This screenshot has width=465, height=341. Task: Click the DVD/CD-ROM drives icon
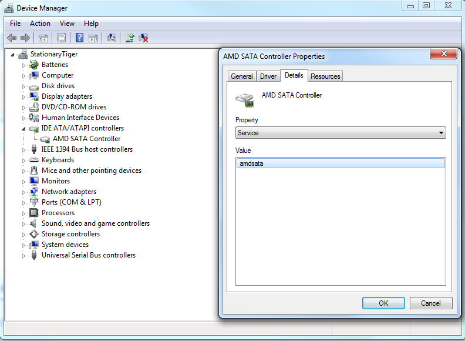pyautogui.click(x=34, y=107)
